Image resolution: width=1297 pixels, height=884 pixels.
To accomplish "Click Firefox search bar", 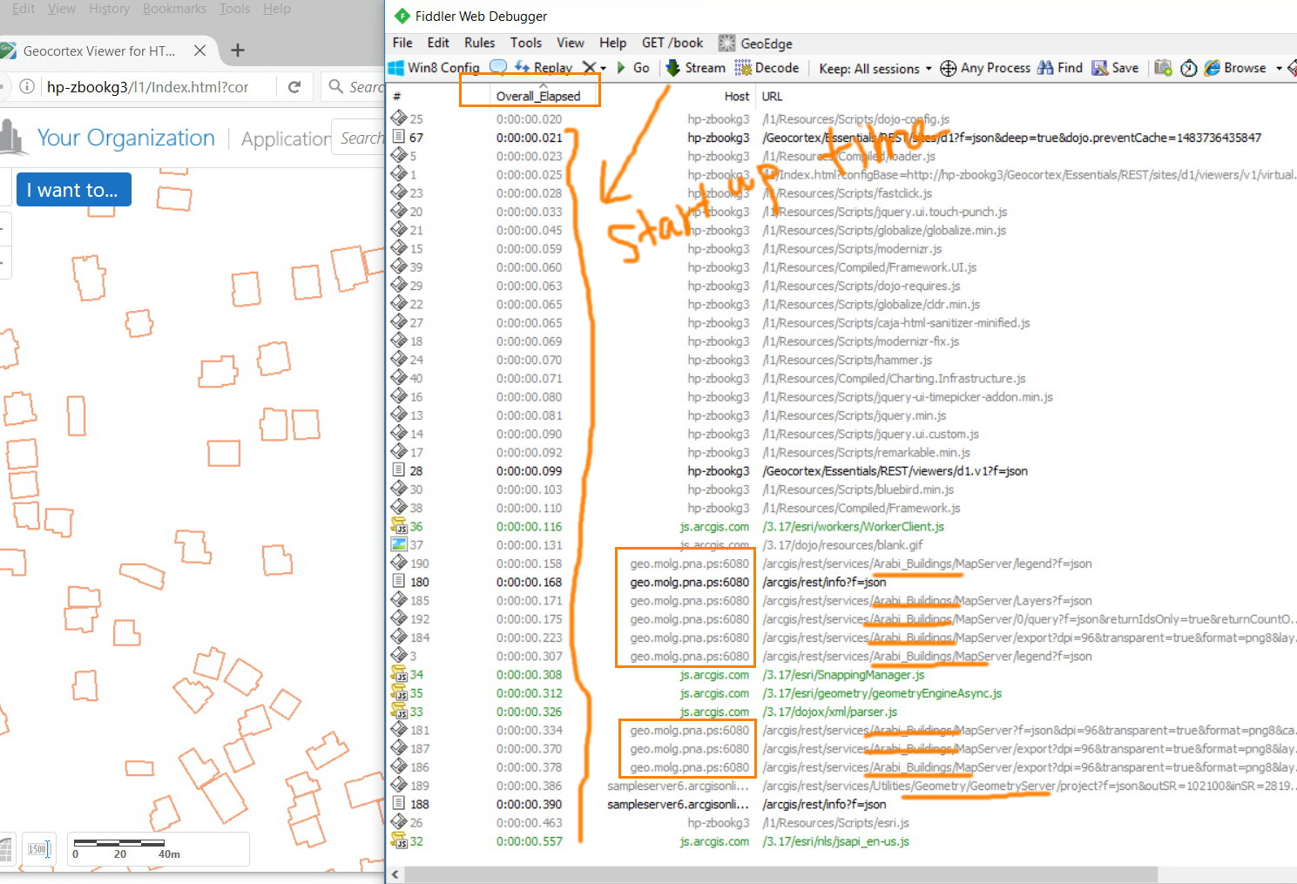I will pyautogui.click(x=353, y=87).
